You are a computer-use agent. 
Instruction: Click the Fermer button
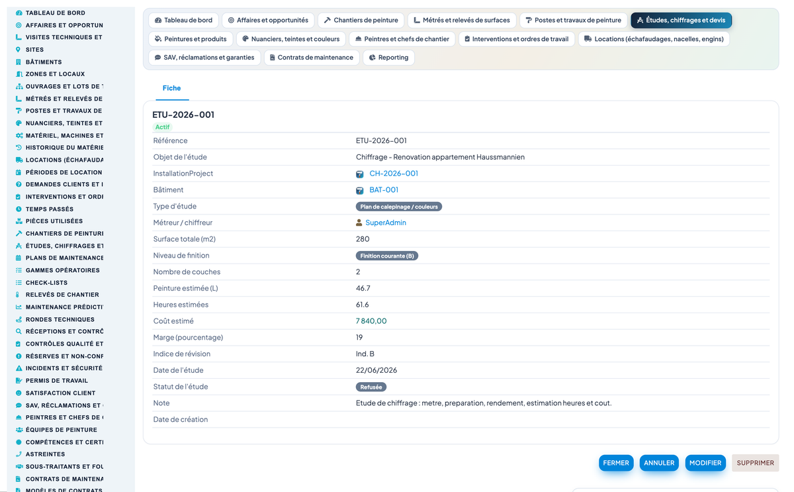(x=616, y=463)
